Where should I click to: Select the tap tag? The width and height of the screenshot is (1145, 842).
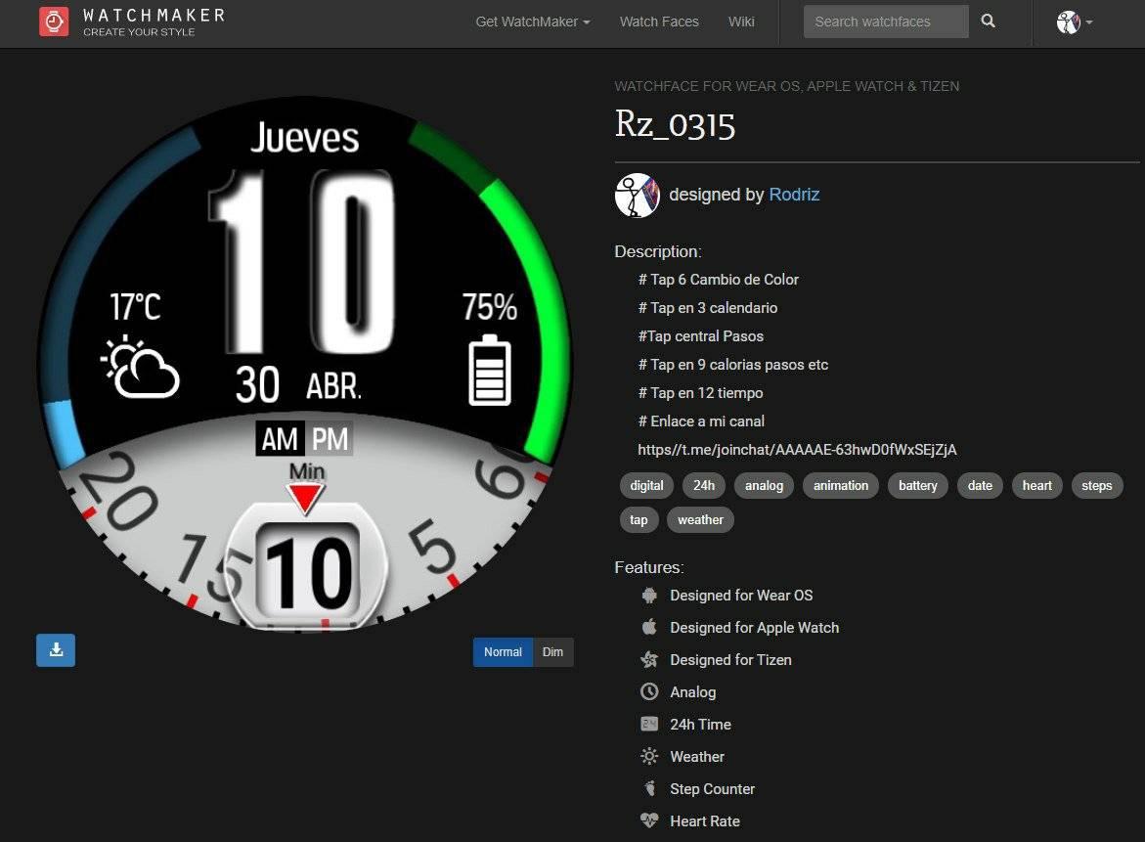pos(639,520)
